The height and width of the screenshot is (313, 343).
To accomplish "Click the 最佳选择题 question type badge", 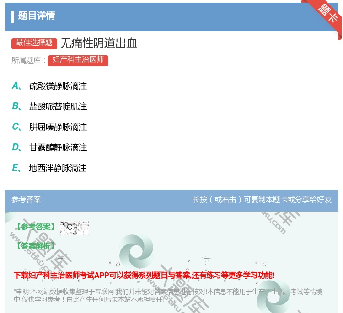I will tap(34, 43).
